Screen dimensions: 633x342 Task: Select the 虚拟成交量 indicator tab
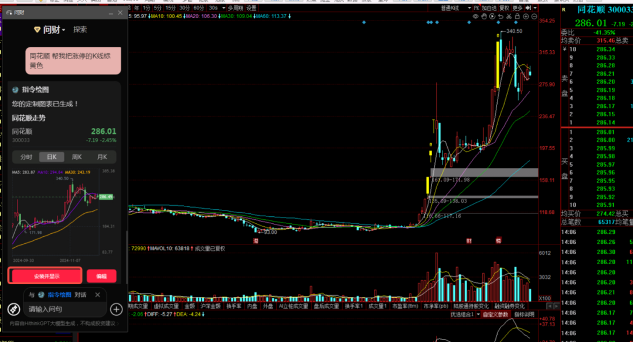click(x=166, y=306)
